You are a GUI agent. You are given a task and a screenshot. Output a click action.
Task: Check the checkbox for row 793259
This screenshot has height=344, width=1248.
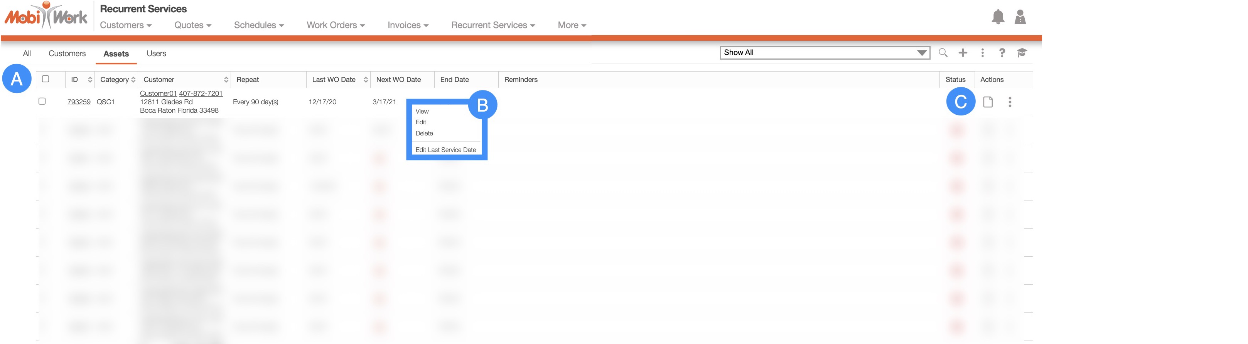point(42,102)
